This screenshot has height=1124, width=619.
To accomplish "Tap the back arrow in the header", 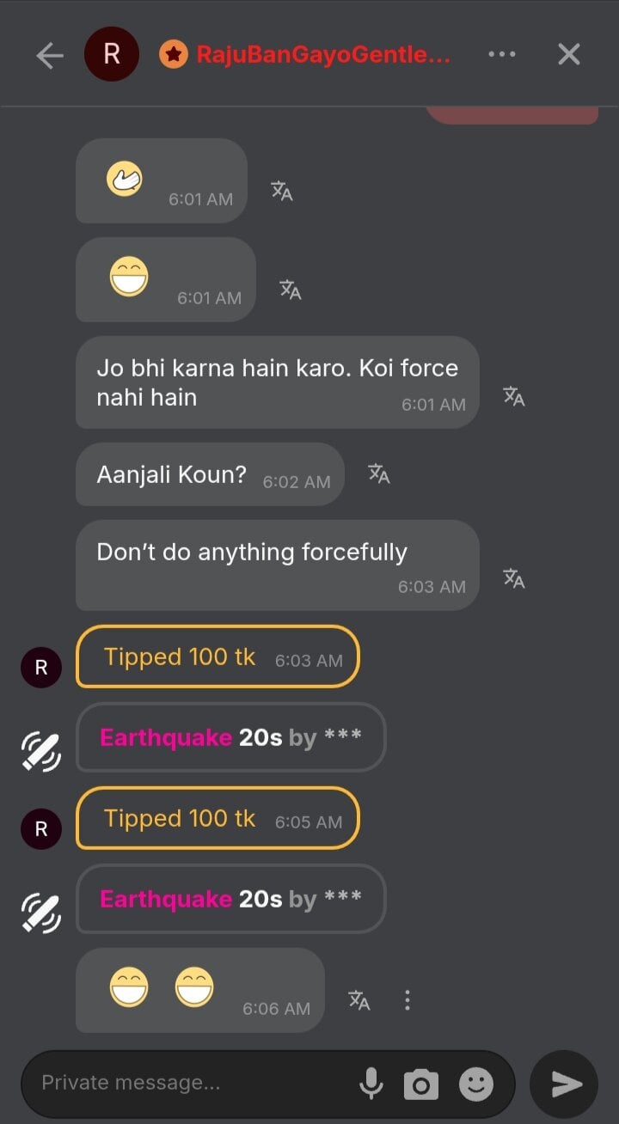I will point(50,55).
